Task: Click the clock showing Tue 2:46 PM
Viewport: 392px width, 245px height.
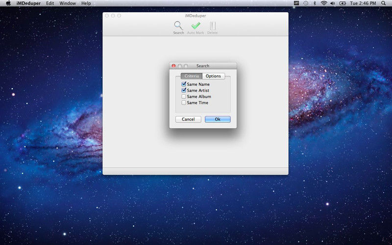Action: [363, 3]
